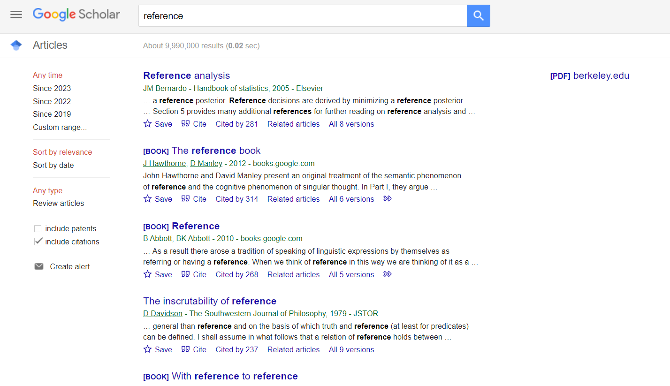The image size is (670, 386).
Task: Click the Create alert envelope icon
Action: pos(39,266)
